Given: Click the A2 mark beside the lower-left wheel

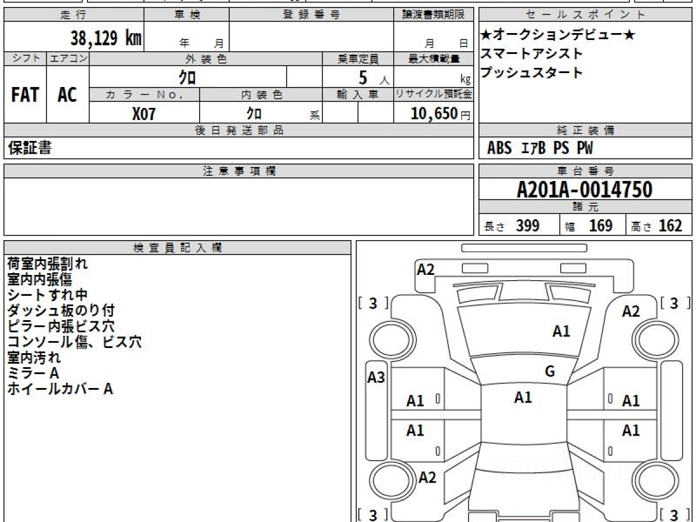Looking at the screenshot, I should (x=427, y=477).
